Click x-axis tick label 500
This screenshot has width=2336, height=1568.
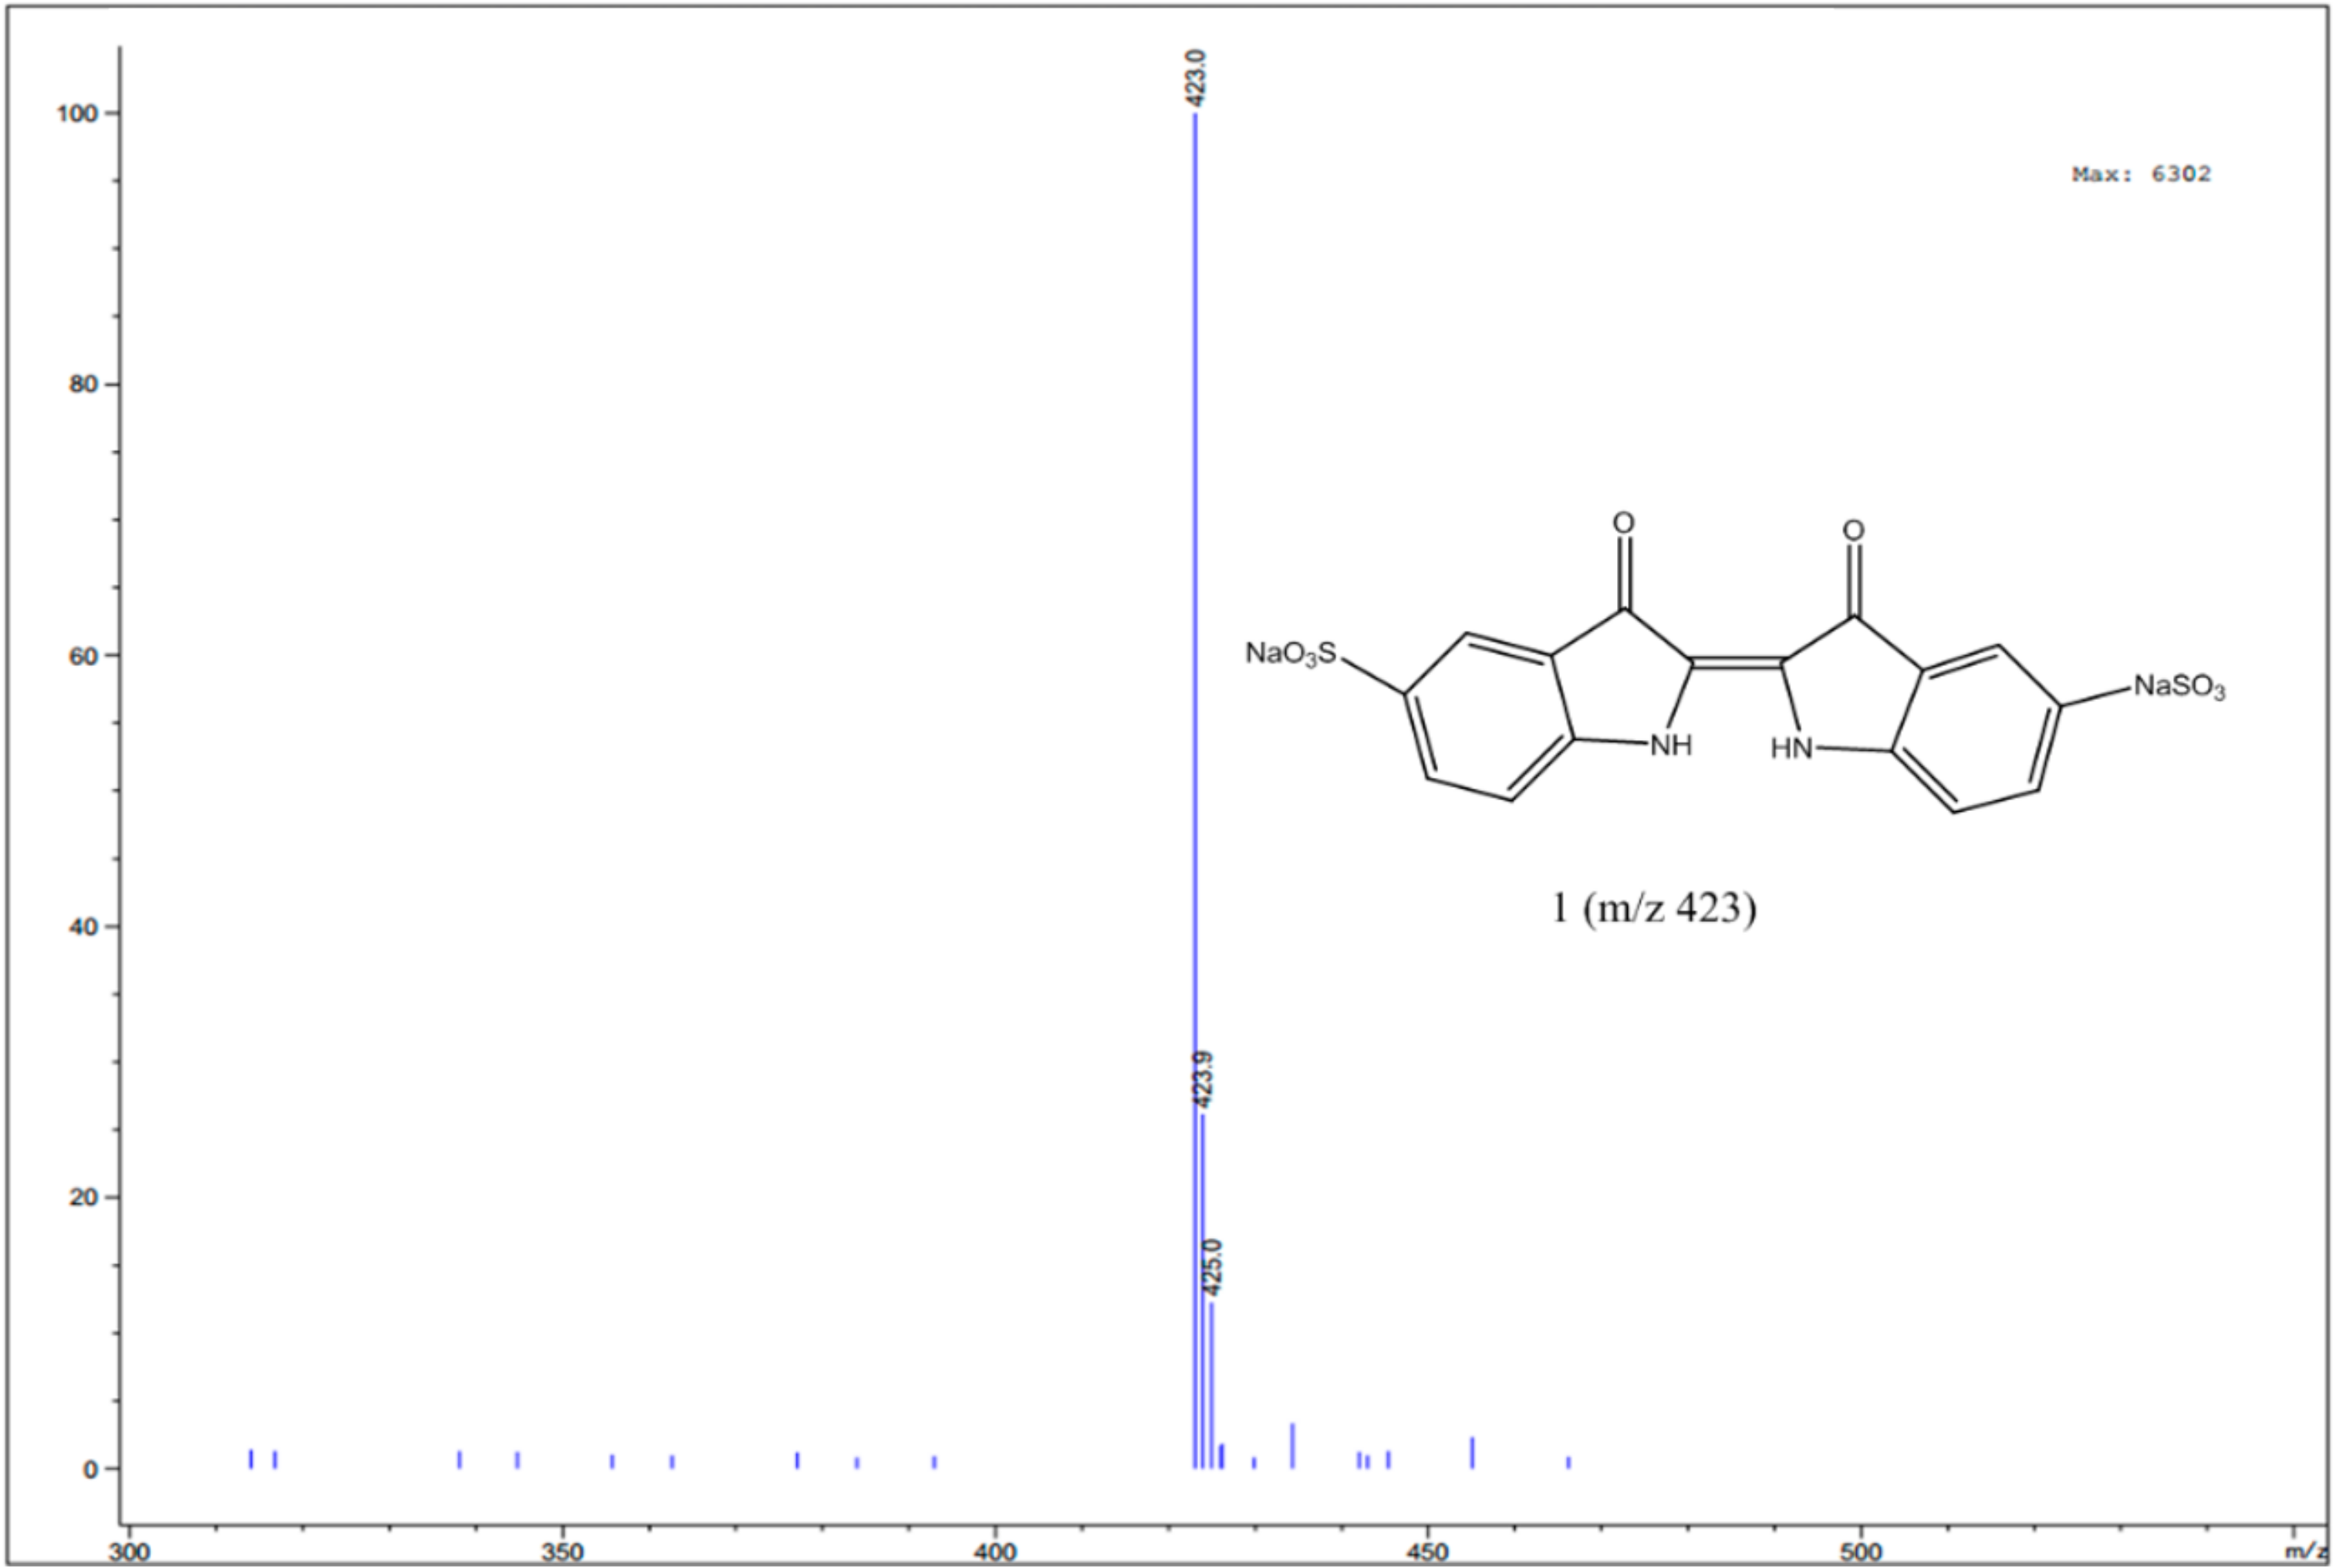(x=1861, y=1552)
